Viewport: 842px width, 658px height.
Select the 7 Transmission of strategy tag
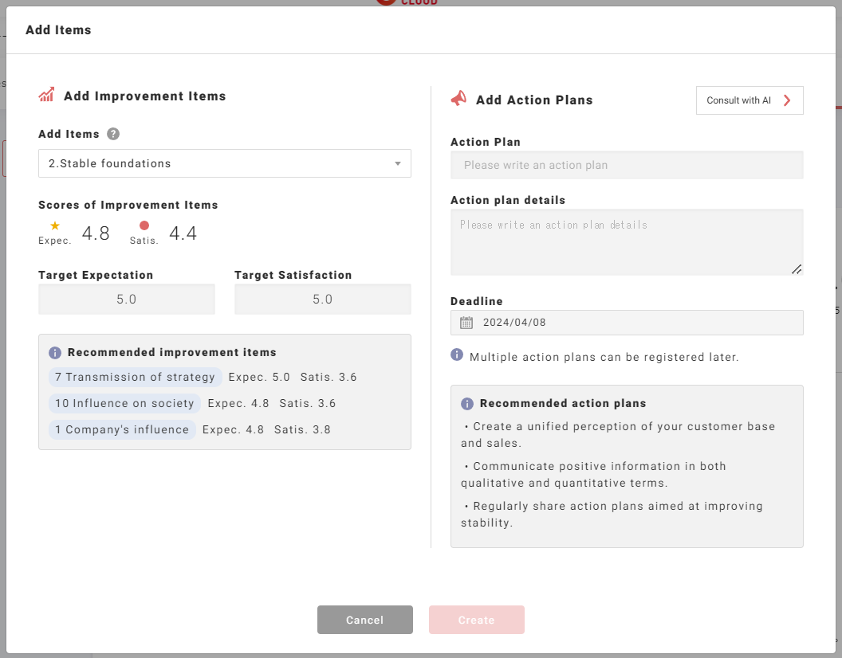[135, 377]
